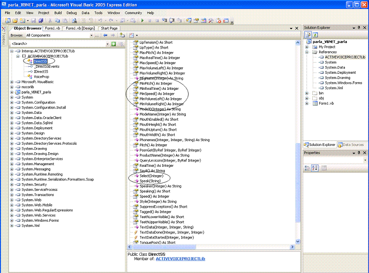Click members list vertical scrollbar thumb

[298, 182]
